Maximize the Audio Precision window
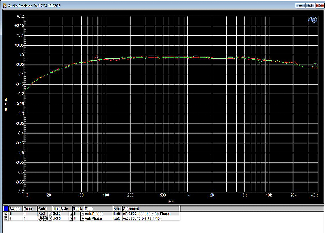325x233 pixels. click(x=310, y=6)
